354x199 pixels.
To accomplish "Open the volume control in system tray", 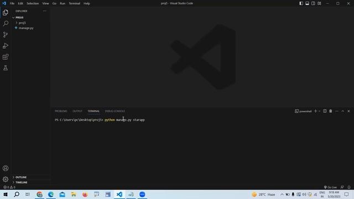I will (304, 194).
